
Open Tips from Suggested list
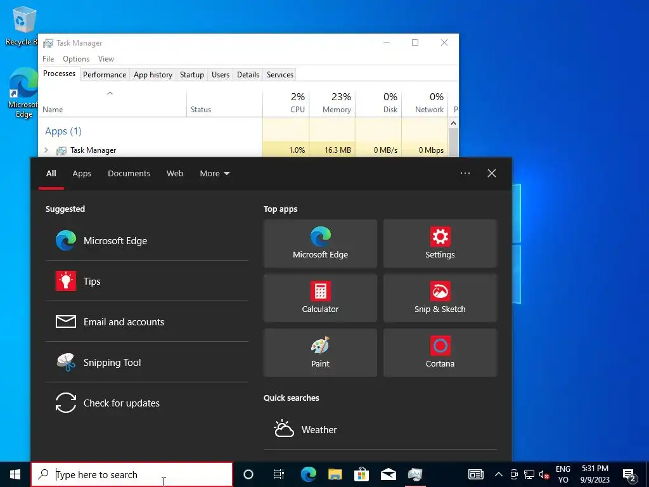pos(147,281)
